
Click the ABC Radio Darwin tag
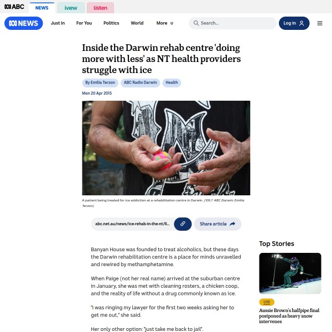click(x=141, y=82)
